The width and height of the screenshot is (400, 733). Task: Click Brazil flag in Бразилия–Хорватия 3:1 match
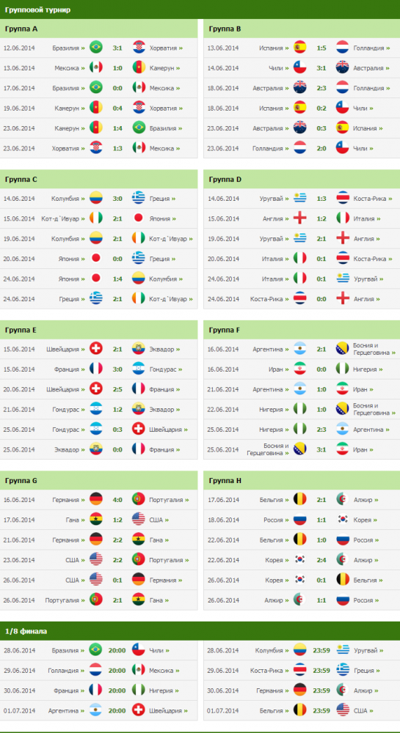(96, 48)
